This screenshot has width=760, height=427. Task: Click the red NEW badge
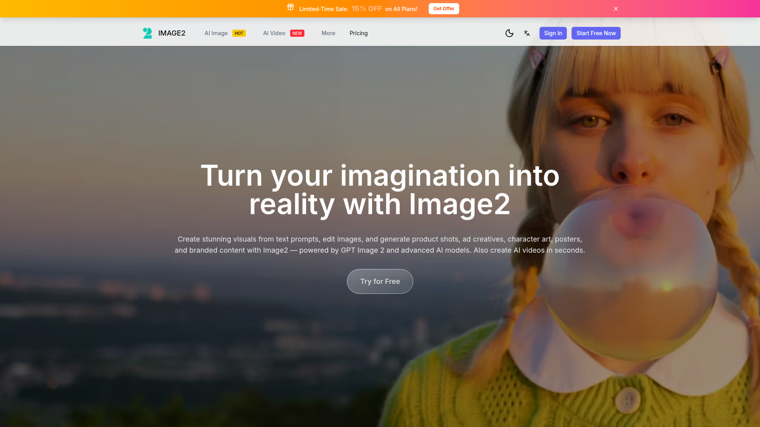pos(297,33)
